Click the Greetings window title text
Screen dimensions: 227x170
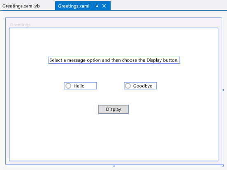pos(20,25)
